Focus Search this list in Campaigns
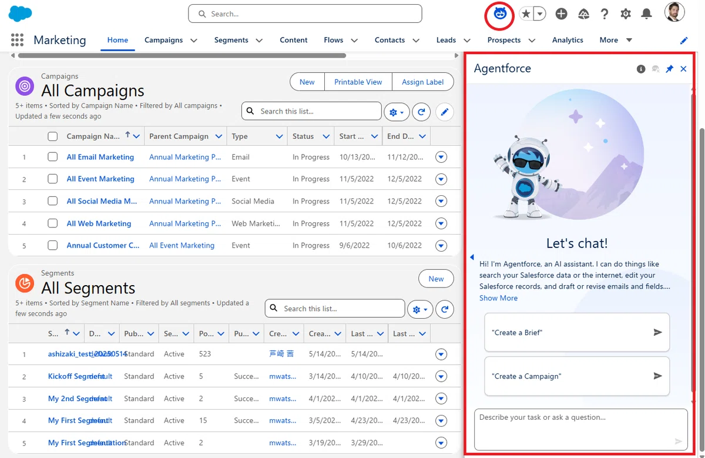The width and height of the screenshot is (705, 458). click(311, 111)
